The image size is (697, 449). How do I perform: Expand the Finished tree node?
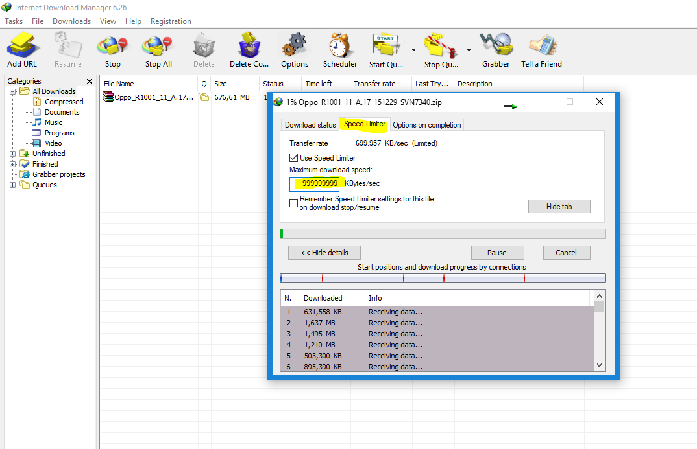[x=13, y=164]
